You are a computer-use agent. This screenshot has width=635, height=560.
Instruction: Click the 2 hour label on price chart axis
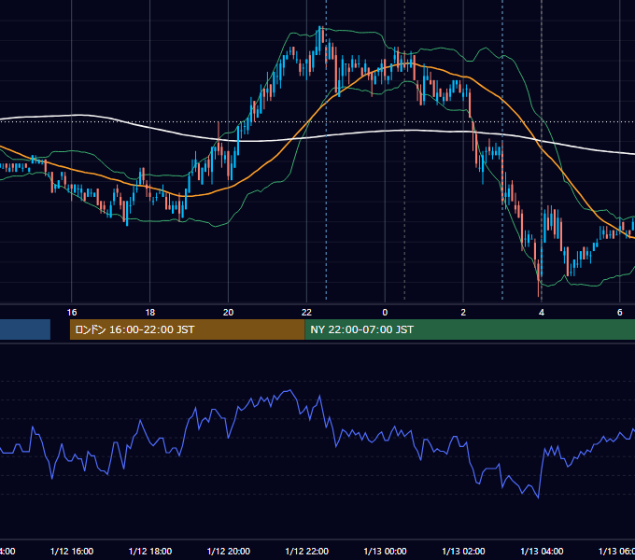point(463,312)
